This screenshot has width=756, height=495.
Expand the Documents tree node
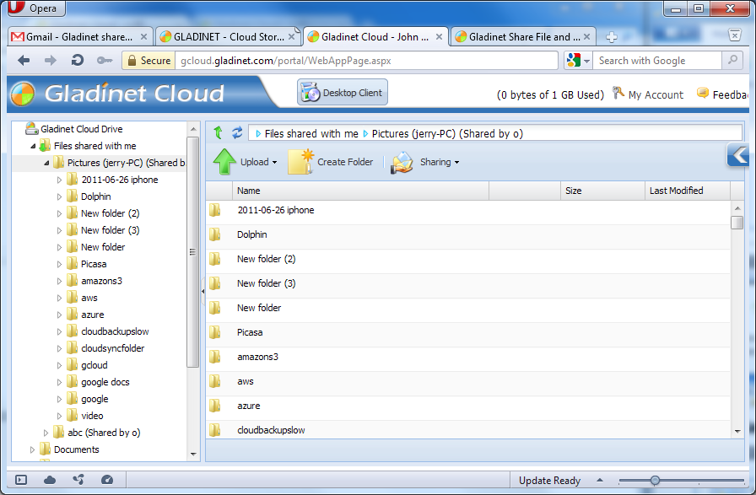32,449
